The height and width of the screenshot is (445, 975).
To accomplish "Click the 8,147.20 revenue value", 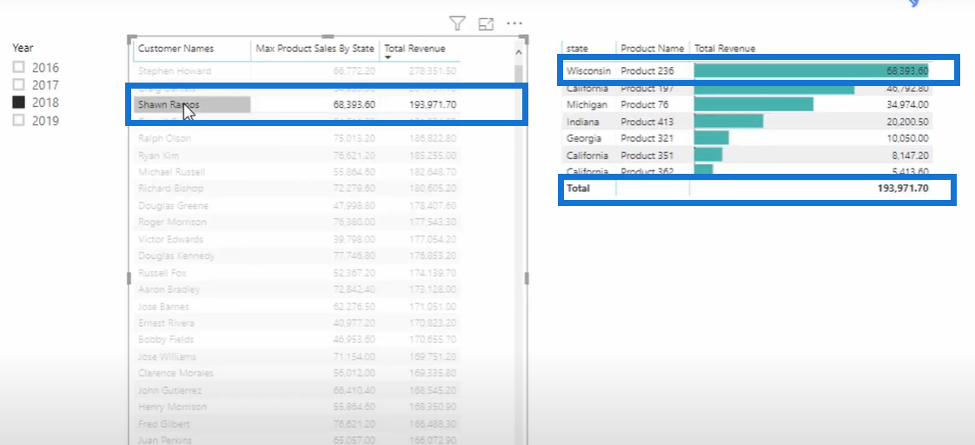I will (911, 156).
